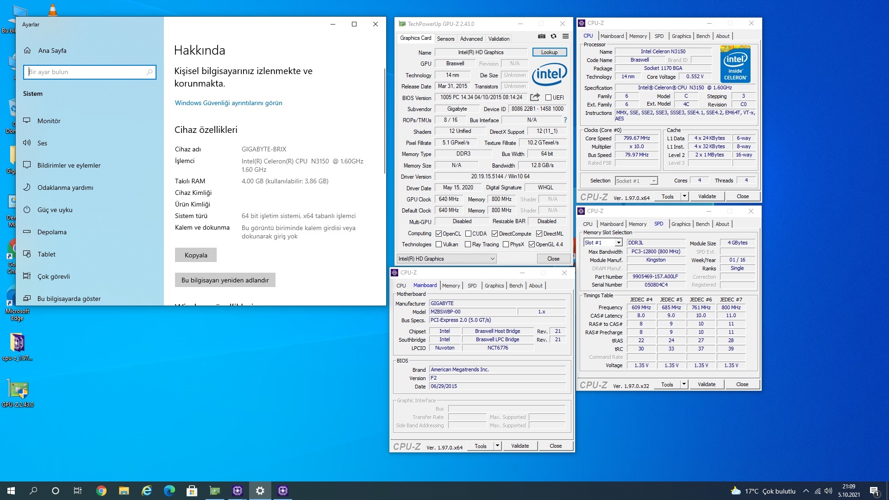Open Microsoft Store from the taskbar
This screenshot has width=889, height=500.
[192, 491]
